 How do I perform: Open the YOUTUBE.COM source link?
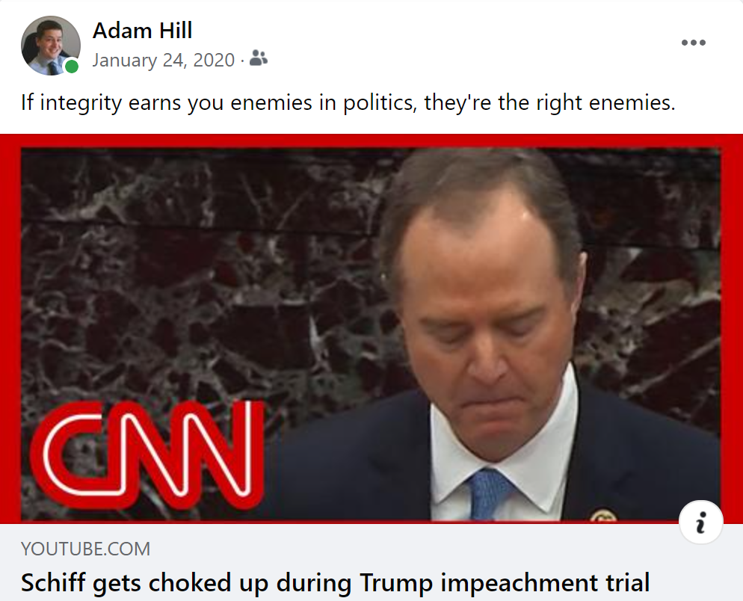tap(85, 549)
